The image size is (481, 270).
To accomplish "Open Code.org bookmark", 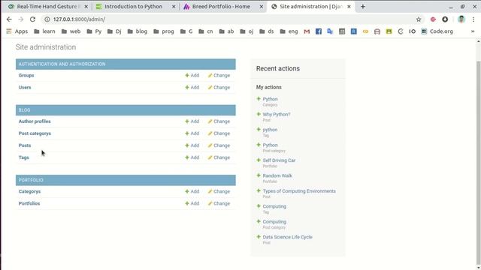I will [437, 31].
